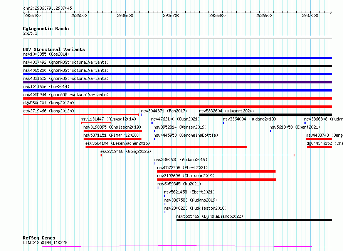Screen dimensions: 343x251
Task: Select the black bar under nsv5555469
Action: point(254,220)
